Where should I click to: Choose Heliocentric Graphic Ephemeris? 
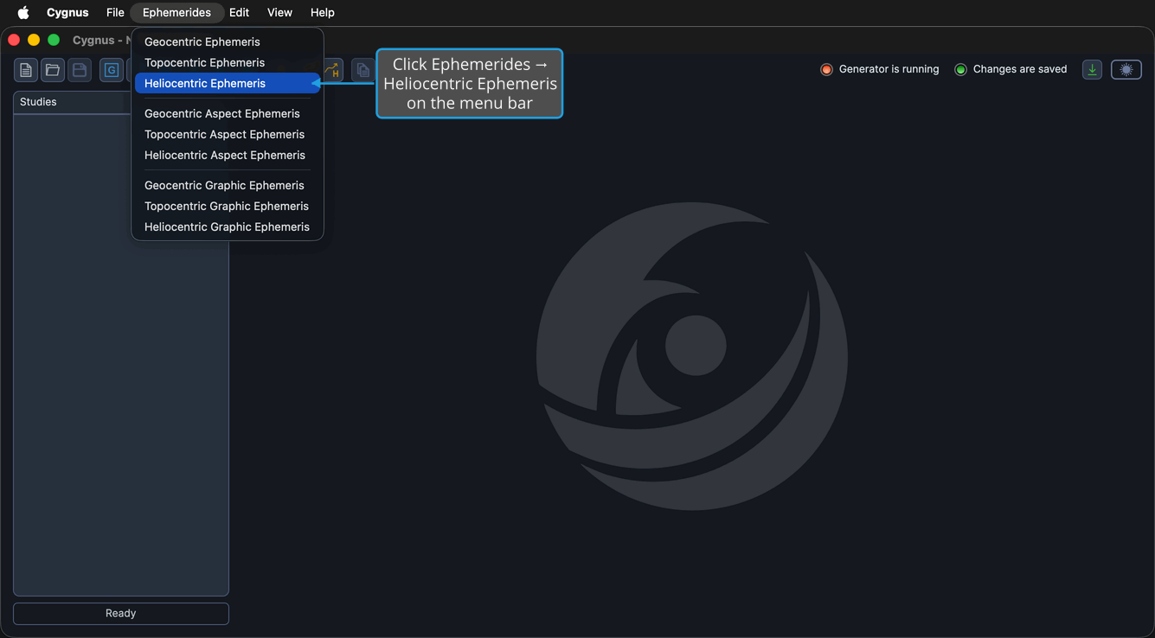[x=228, y=226]
